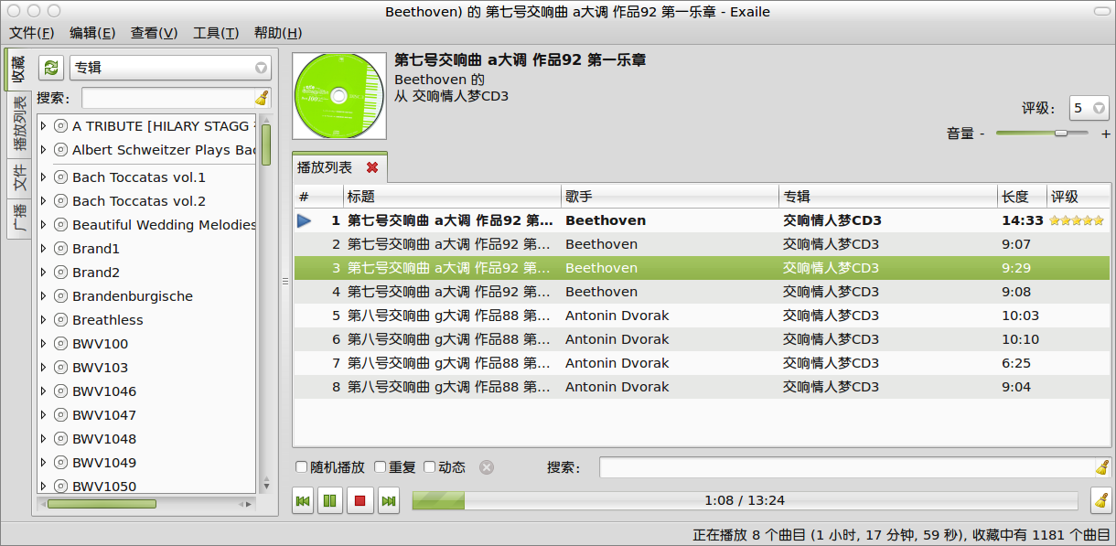Stop playback
The height and width of the screenshot is (546, 1116).
pyautogui.click(x=359, y=501)
